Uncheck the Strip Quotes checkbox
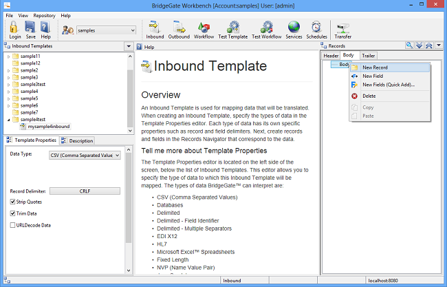Viewport: 447px width, 287px height. (12, 202)
